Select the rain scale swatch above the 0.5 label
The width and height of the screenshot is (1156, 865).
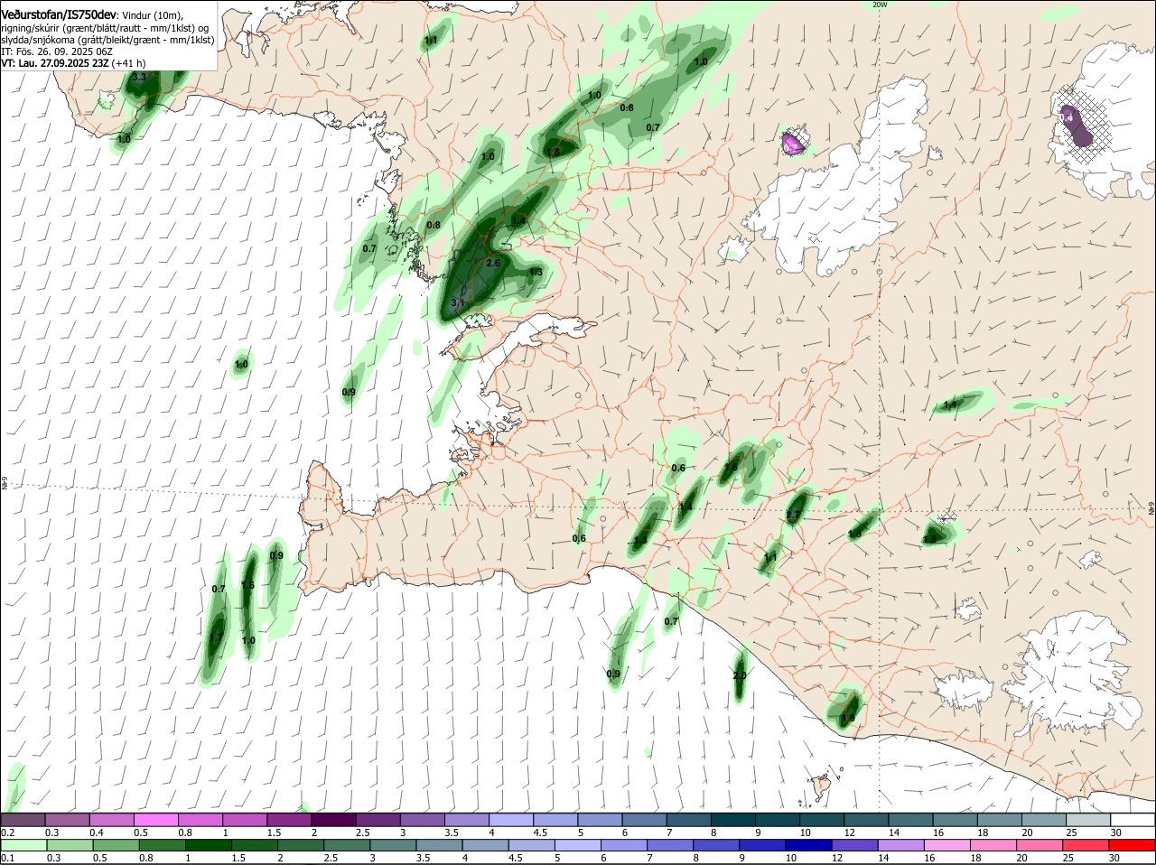116,846
